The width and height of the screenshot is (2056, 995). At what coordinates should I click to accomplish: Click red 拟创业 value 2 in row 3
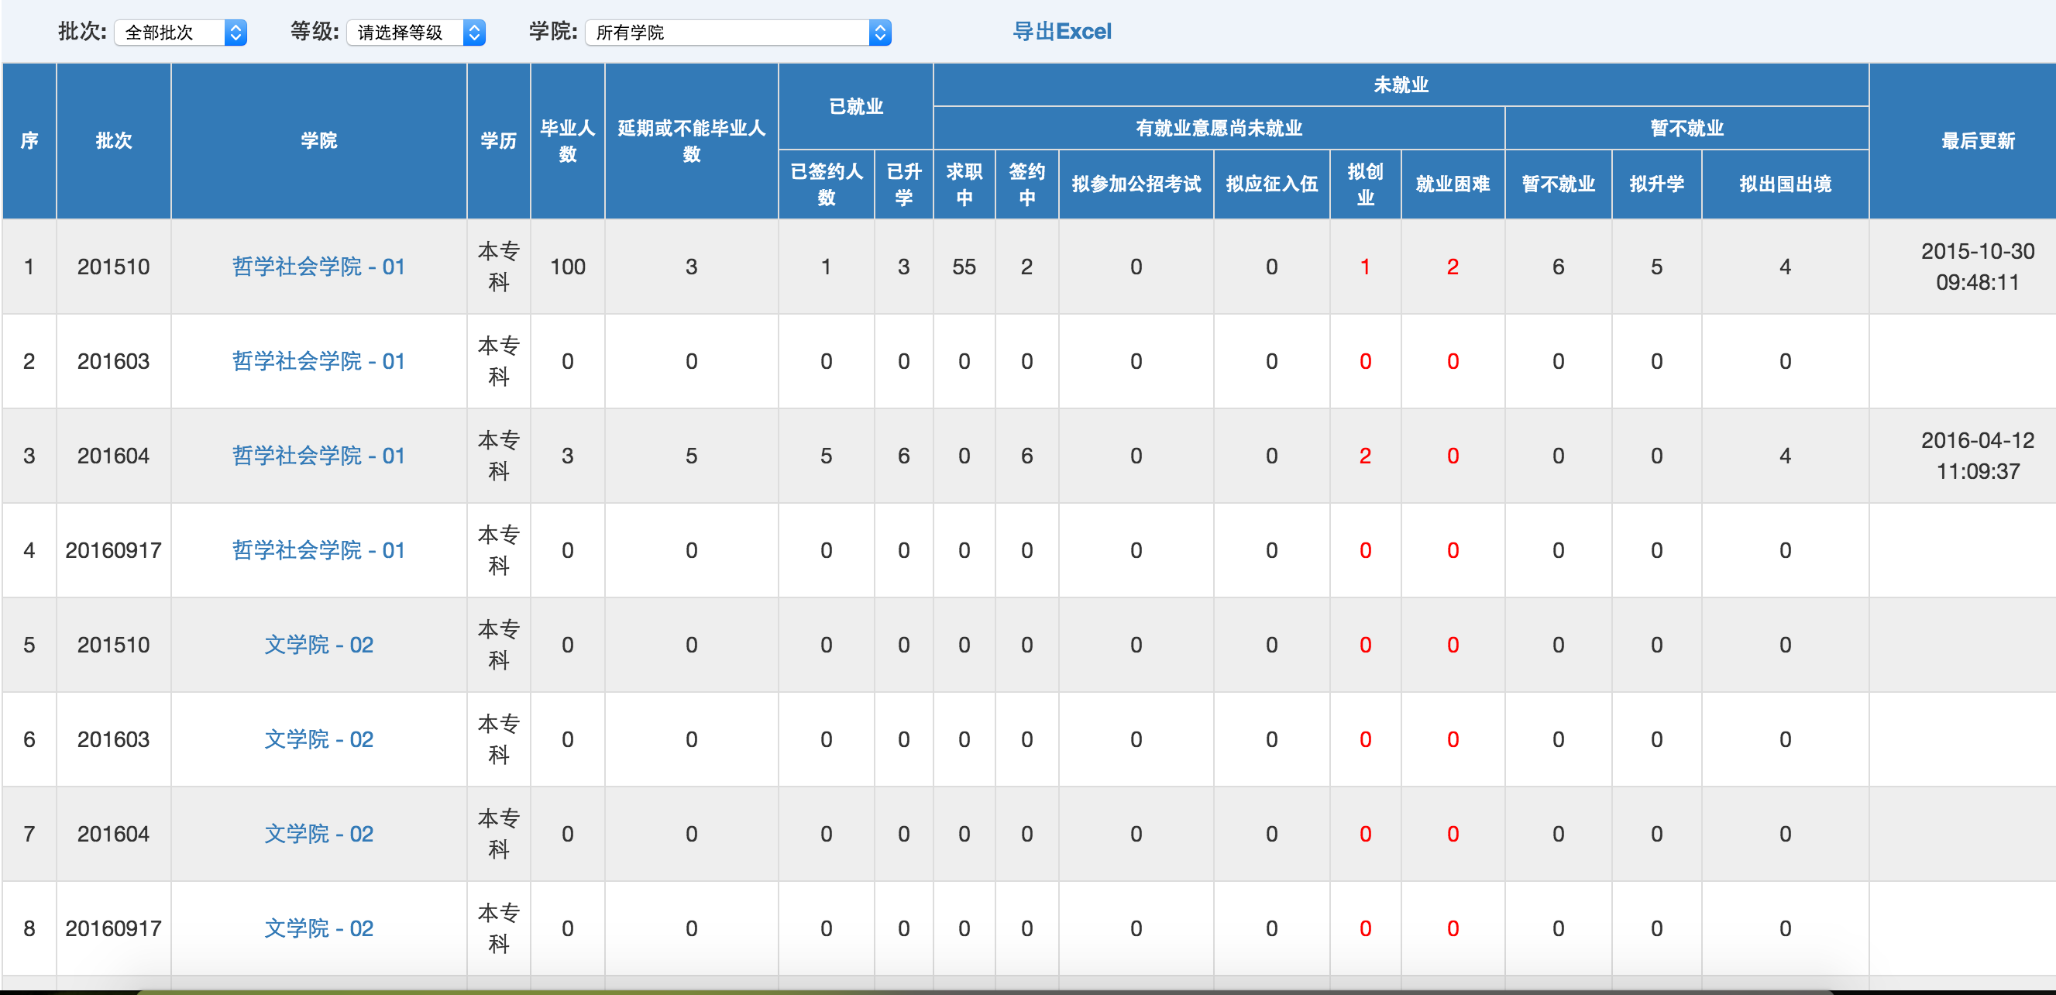[x=1366, y=456]
